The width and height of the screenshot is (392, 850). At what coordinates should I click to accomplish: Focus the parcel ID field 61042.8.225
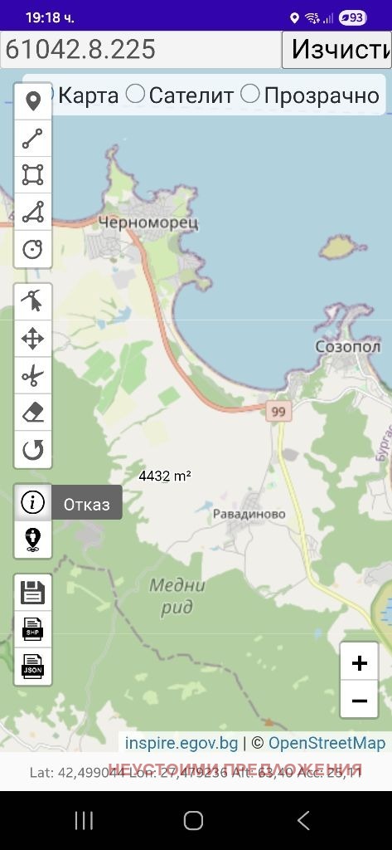[x=141, y=49]
